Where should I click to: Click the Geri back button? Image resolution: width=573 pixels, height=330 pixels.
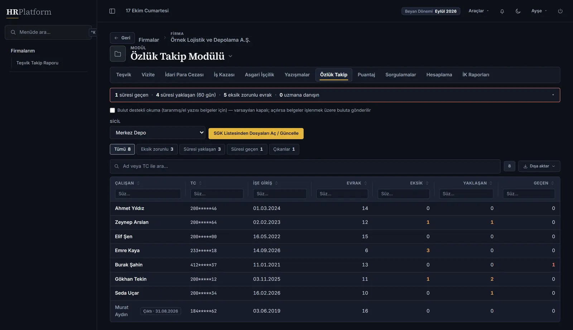click(x=122, y=38)
